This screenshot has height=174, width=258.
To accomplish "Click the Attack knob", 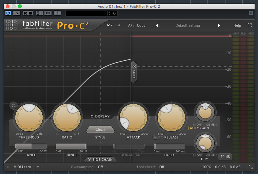I will 134,117.
